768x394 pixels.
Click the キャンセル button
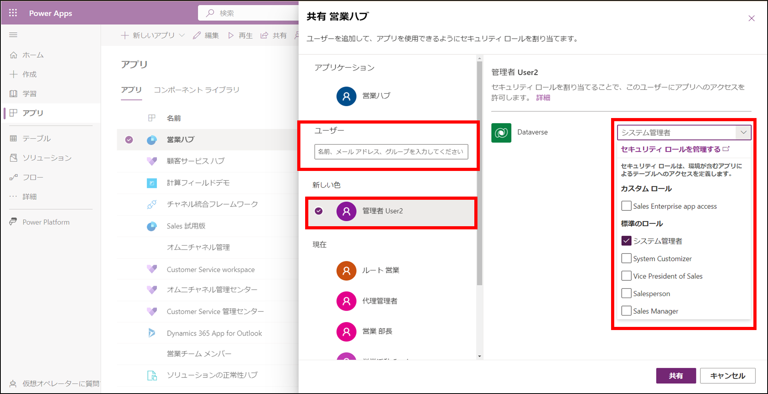point(728,376)
